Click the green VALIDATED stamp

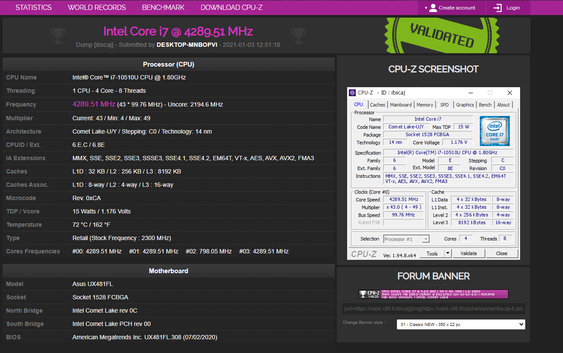coord(442,35)
